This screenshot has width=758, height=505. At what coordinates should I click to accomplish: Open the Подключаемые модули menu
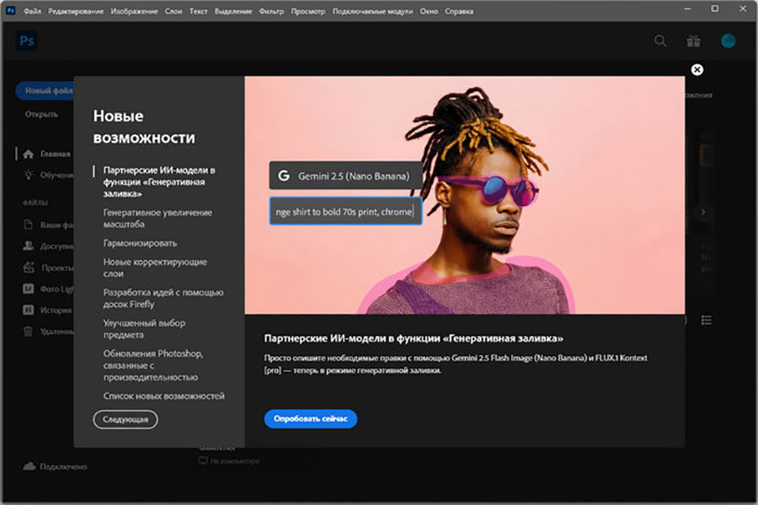pos(370,11)
